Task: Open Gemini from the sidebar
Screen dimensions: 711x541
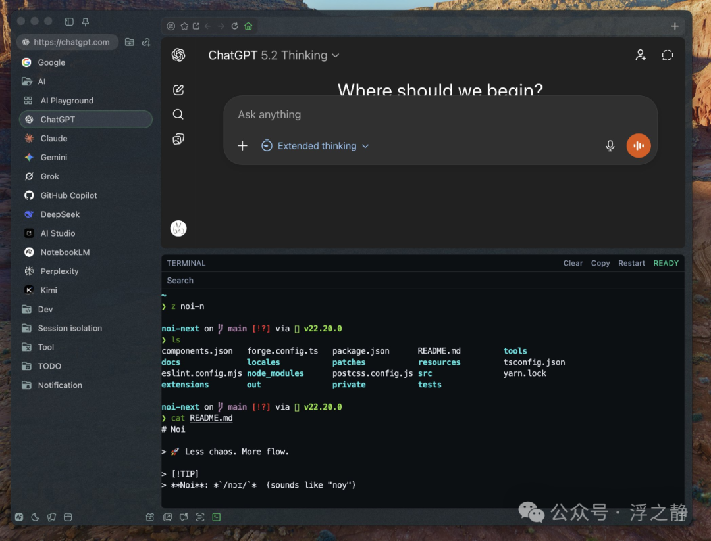Action: tap(85, 158)
